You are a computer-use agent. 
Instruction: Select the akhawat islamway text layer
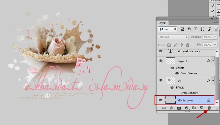coord(189,51)
